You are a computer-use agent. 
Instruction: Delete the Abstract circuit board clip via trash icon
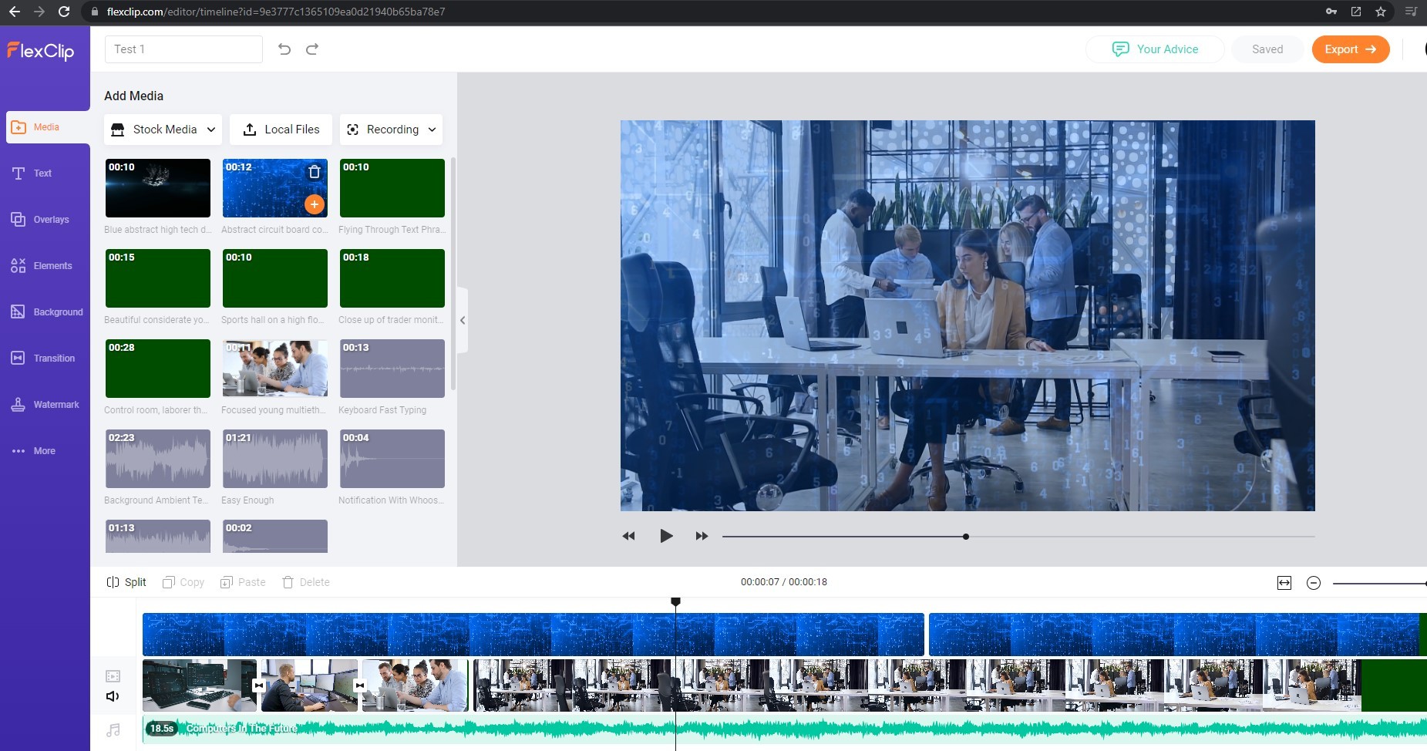[315, 172]
